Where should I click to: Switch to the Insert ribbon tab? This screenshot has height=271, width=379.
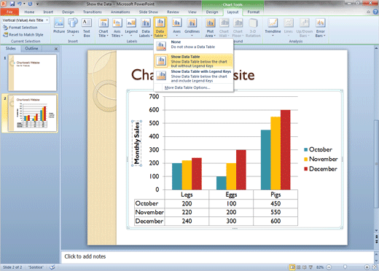[48, 12]
